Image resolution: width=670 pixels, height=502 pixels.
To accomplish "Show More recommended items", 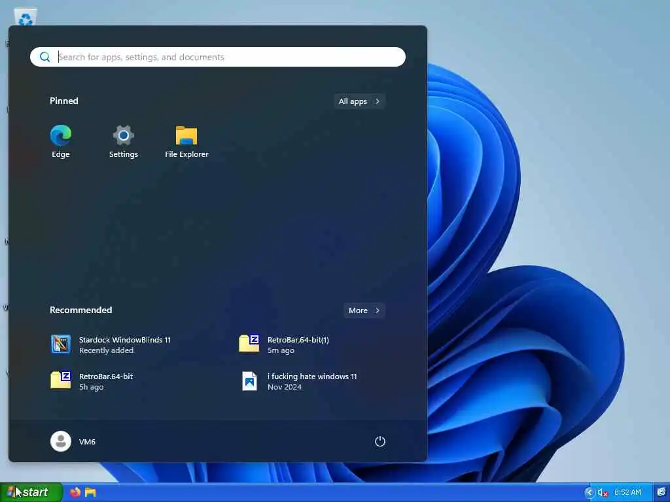I will point(364,310).
